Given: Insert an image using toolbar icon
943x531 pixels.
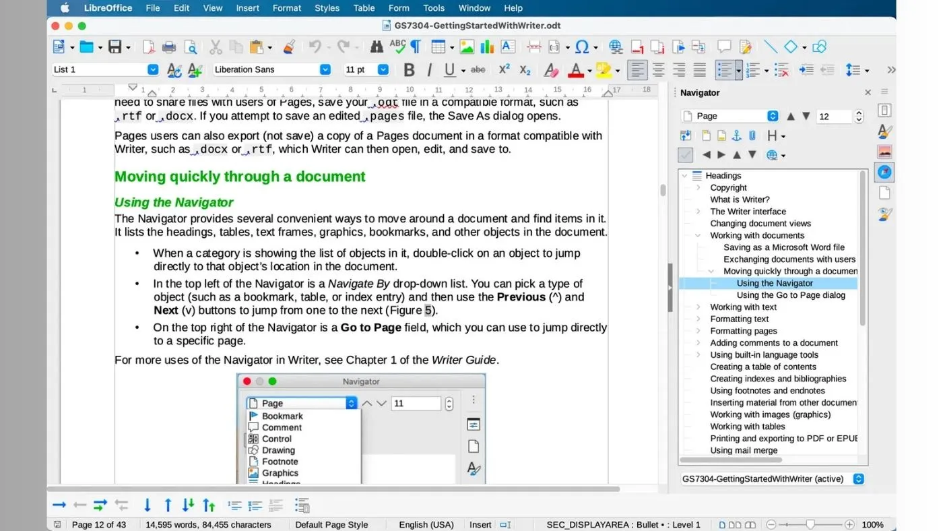Looking at the screenshot, I should 467,47.
